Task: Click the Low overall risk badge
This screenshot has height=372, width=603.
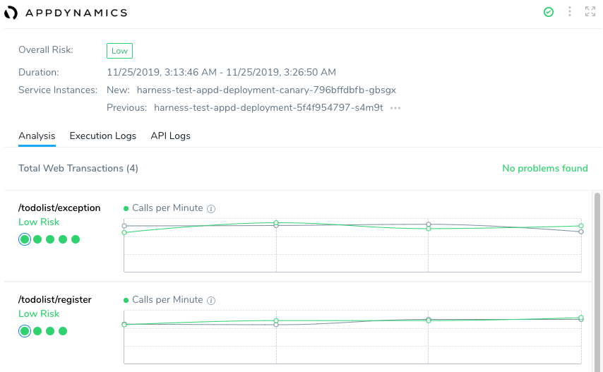Action: coord(119,51)
